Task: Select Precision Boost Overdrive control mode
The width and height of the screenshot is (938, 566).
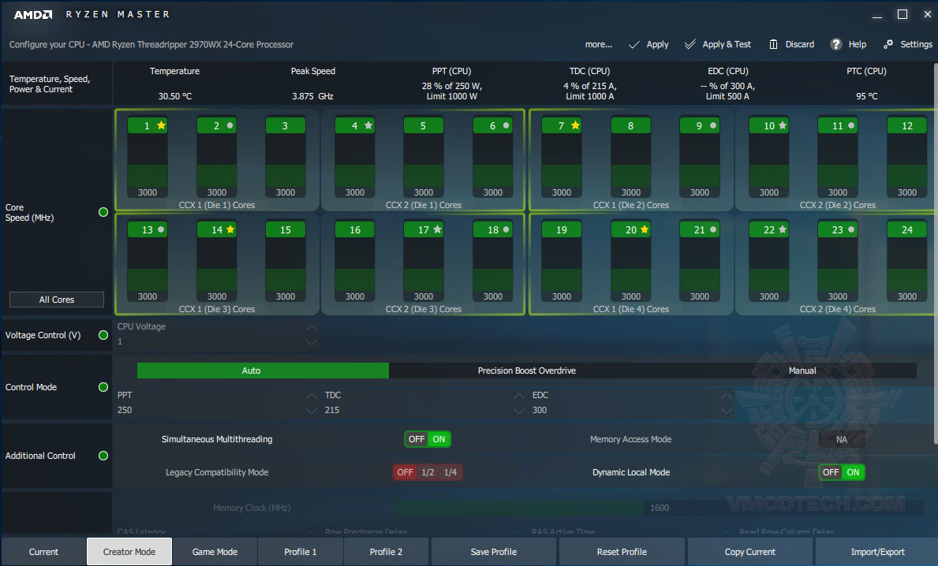Action: pyautogui.click(x=526, y=371)
